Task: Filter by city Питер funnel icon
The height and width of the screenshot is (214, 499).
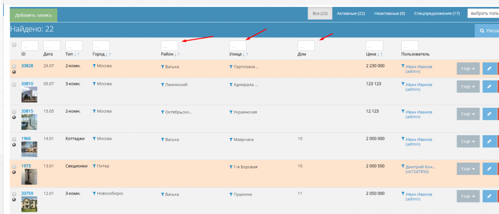Action: tap(94, 166)
